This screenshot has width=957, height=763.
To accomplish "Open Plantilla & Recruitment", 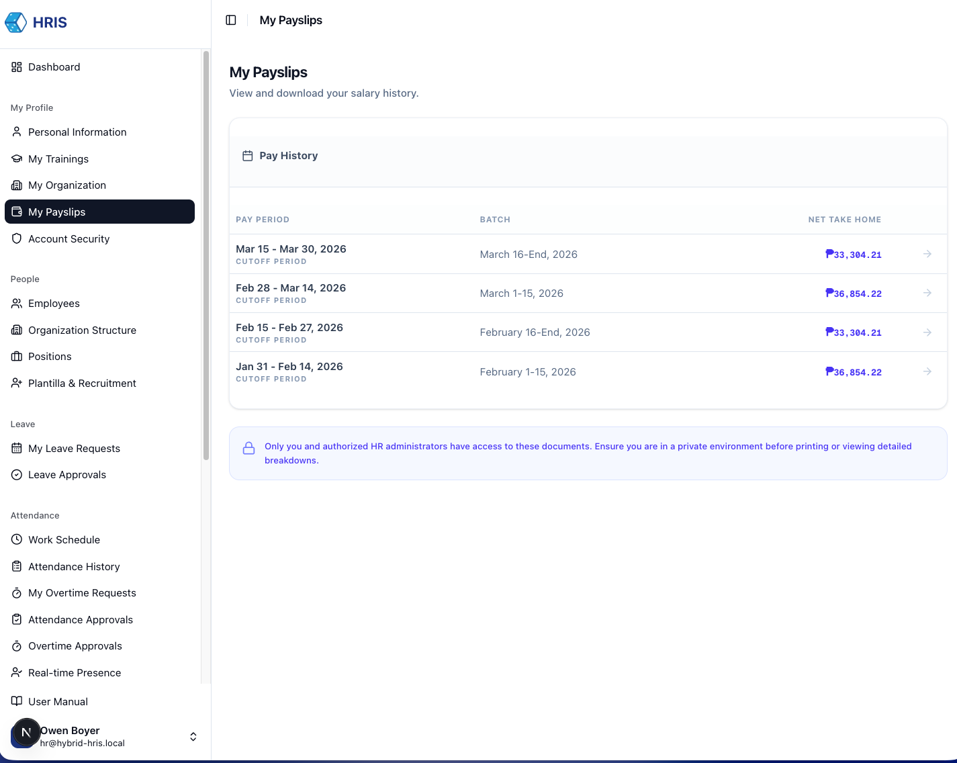I will [82, 384].
